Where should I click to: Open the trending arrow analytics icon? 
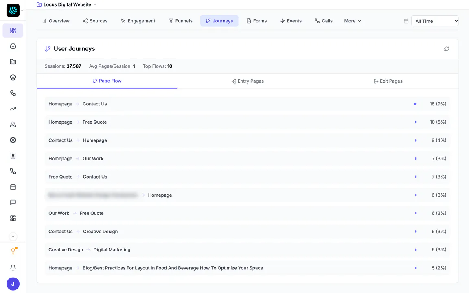click(13, 109)
